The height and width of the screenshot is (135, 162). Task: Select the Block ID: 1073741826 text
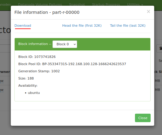coord(37,57)
